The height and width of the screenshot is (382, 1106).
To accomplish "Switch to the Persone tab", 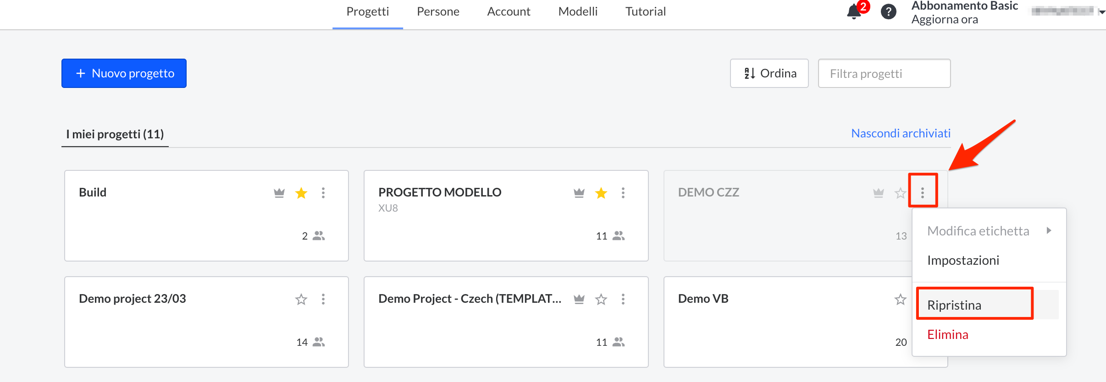I will (x=438, y=11).
